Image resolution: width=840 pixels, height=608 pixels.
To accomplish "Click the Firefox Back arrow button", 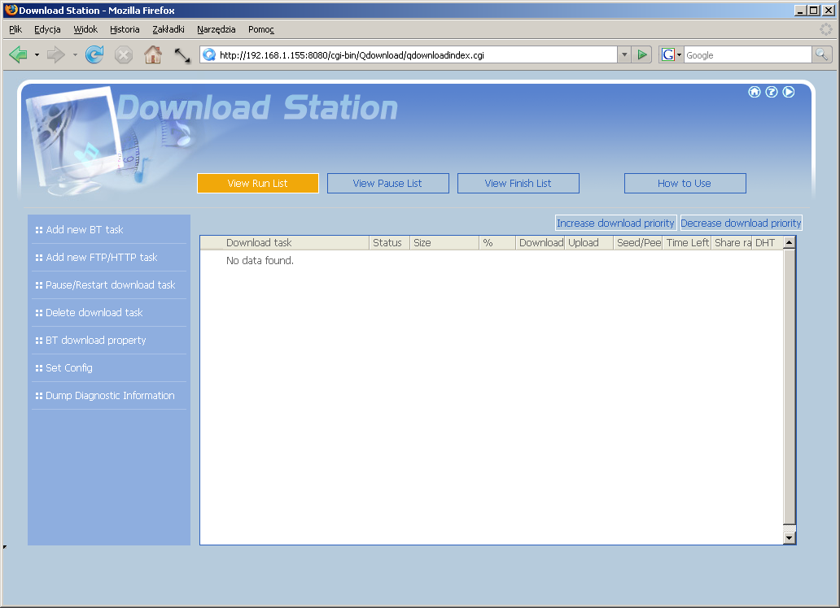I will [19, 54].
